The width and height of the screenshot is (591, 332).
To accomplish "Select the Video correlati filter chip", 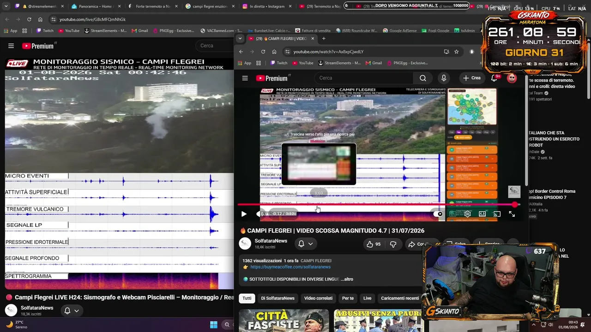I will coord(318,298).
